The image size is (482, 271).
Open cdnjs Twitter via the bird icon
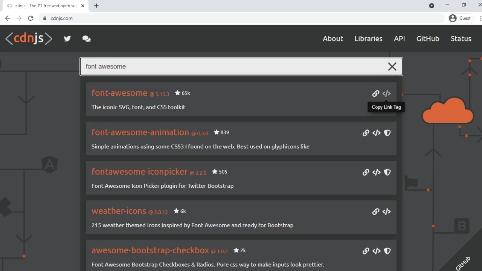[x=67, y=38]
